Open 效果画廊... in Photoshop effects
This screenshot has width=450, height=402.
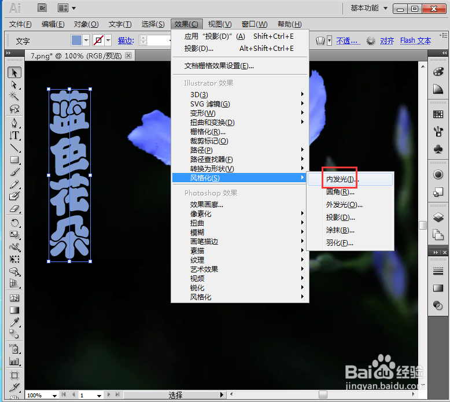click(x=241, y=205)
